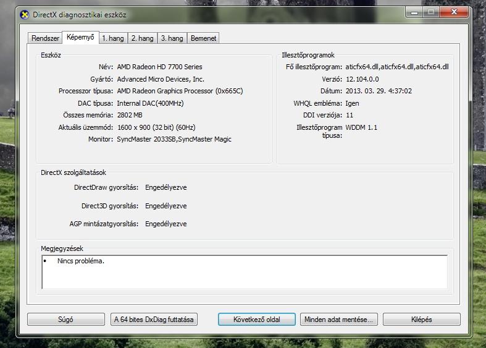
Task: Switch to the Bemenet tab
Action: [x=203, y=38]
